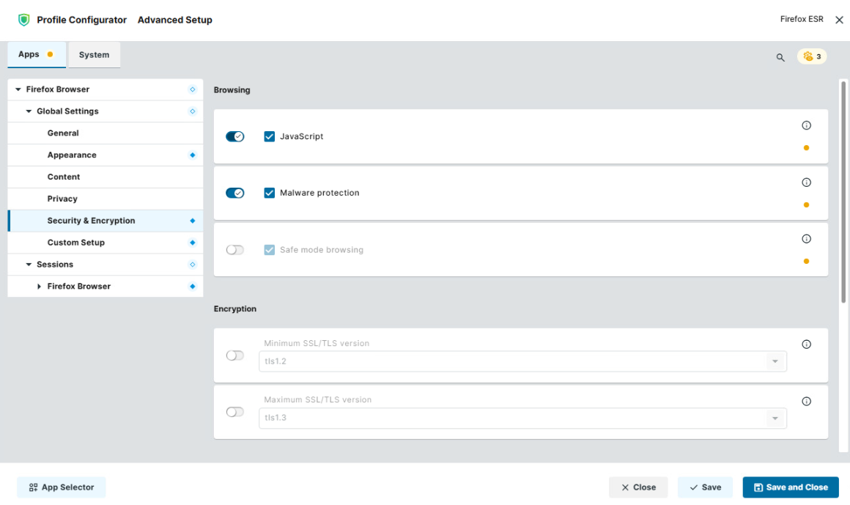Screen dimensions: 850x505
Task: Open the changes counter badge showing 3
Action: click(811, 56)
